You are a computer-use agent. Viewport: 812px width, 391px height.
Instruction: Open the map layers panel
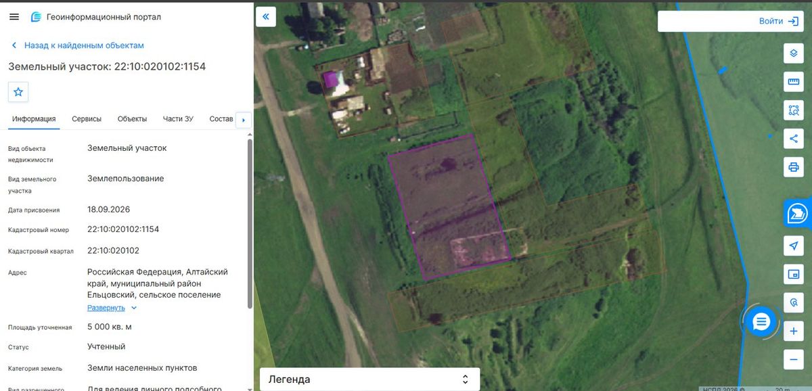point(794,53)
